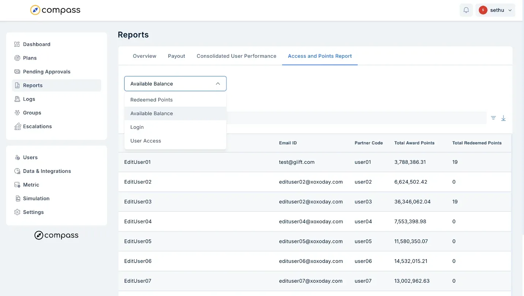Click the EditUser03 table row
Image resolution: width=524 pixels, height=296 pixels.
(x=315, y=202)
